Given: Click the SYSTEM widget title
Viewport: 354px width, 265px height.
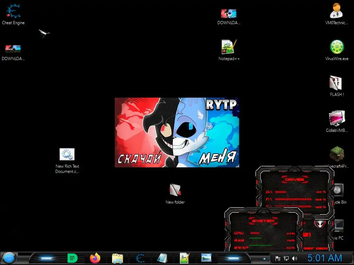Looking at the screenshot, I should [263, 221].
